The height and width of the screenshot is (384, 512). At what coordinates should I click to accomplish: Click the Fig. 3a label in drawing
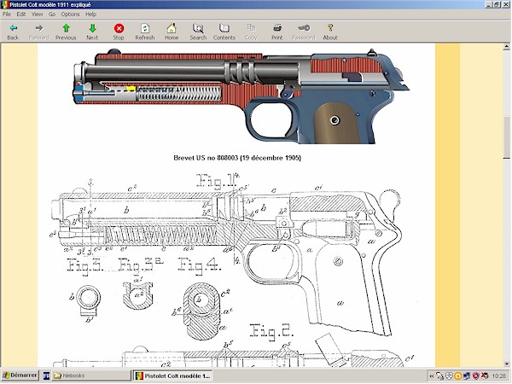click(141, 265)
